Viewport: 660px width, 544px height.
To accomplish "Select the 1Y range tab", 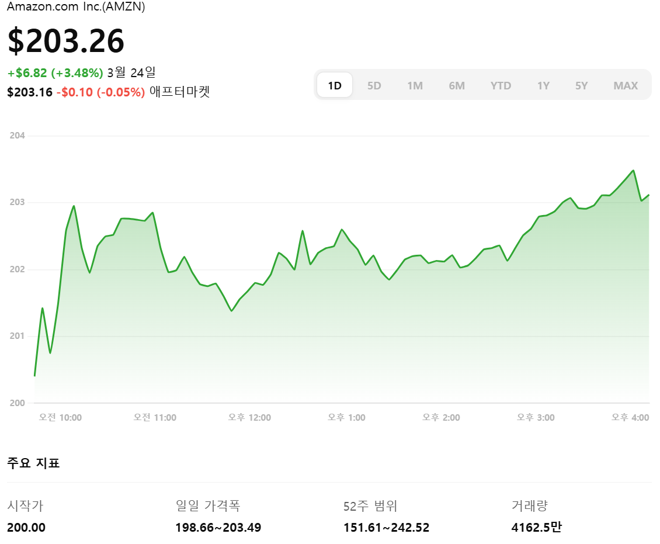I will pos(543,85).
